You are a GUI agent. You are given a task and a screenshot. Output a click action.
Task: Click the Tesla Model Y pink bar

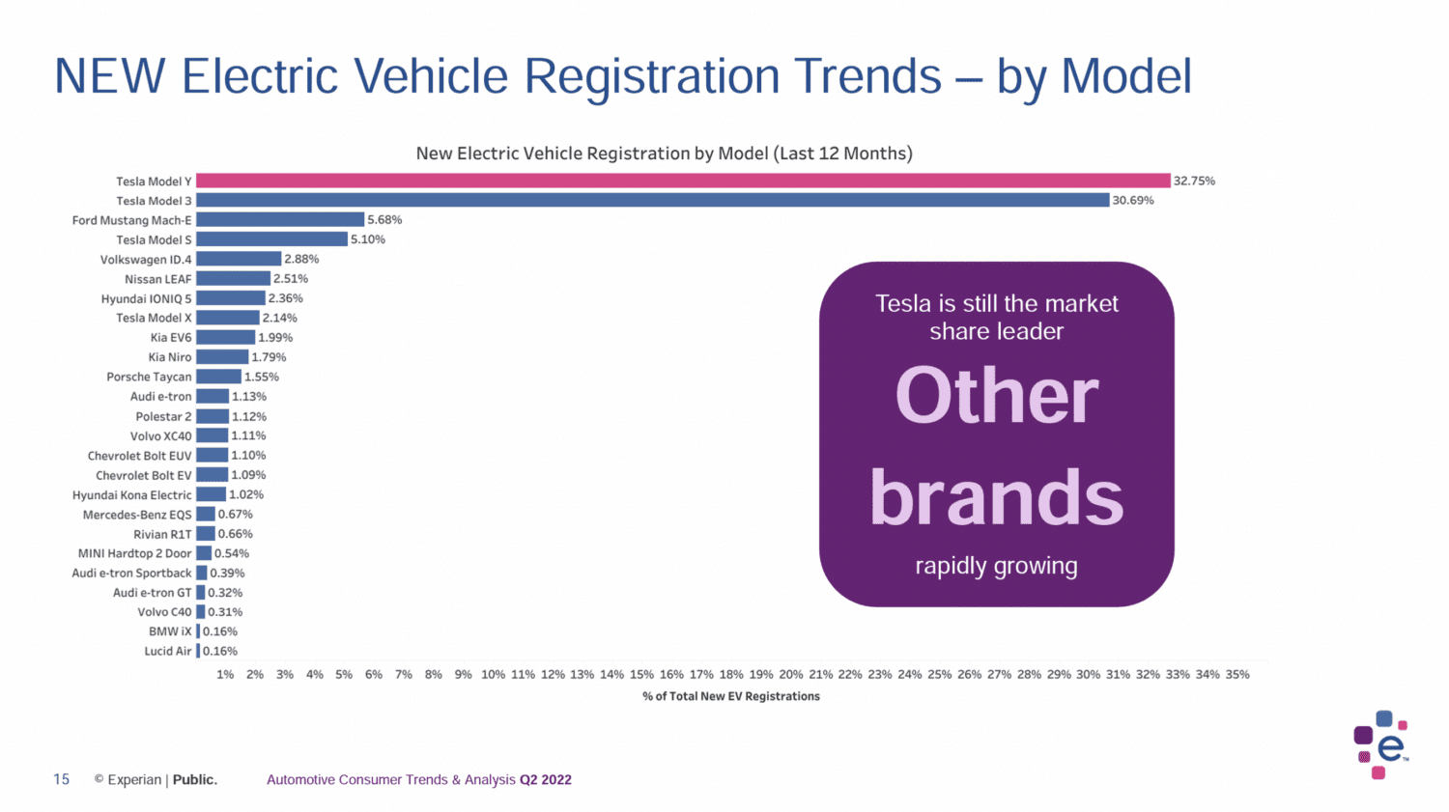(683, 181)
